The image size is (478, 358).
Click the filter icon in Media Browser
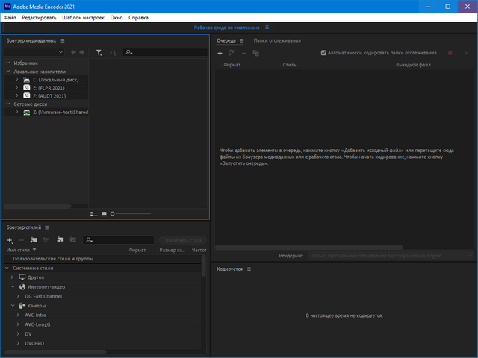(99, 52)
